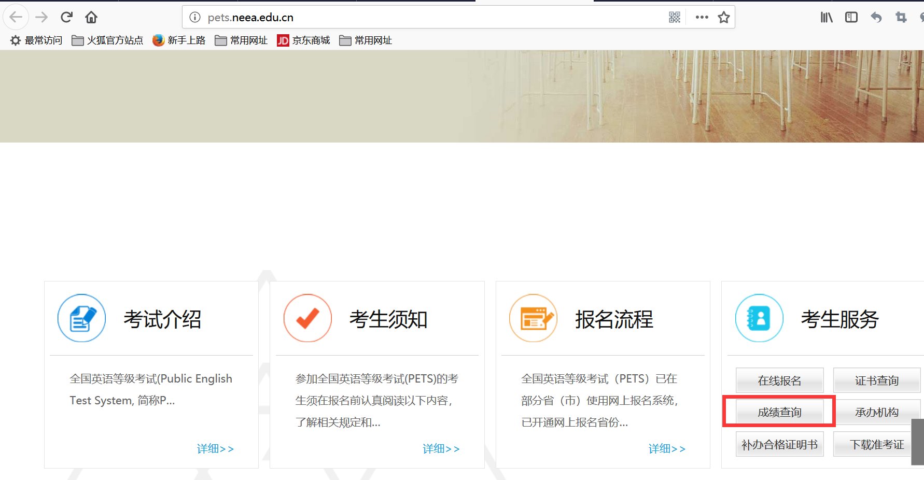Viewport: 924px width, 480px height.
Task: Toggle the sidebar icon in toolbar
Action: tap(850, 17)
